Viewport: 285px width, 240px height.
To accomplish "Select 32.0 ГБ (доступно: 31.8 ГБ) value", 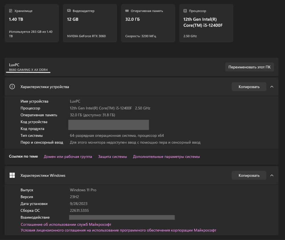I will (x=92, y=115).
